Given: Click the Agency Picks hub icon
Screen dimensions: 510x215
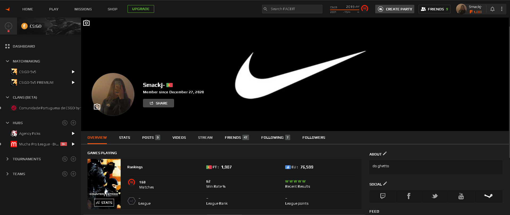Looking at the screenshot, I should click(14, 133).
